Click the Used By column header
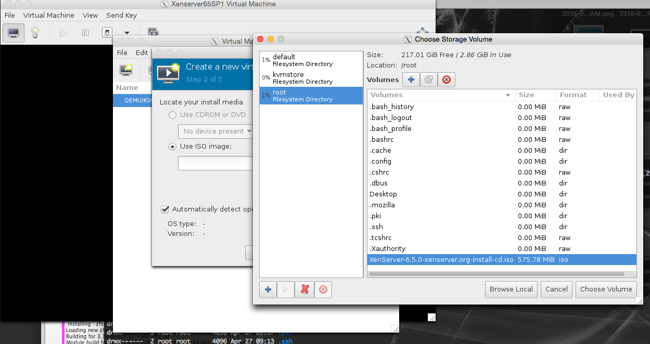 pyautogui.click(x=617, y=95)
